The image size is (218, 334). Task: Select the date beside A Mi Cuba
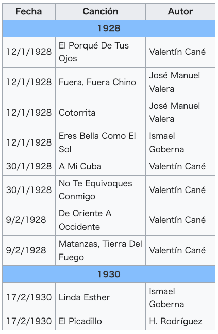(29, 167)
